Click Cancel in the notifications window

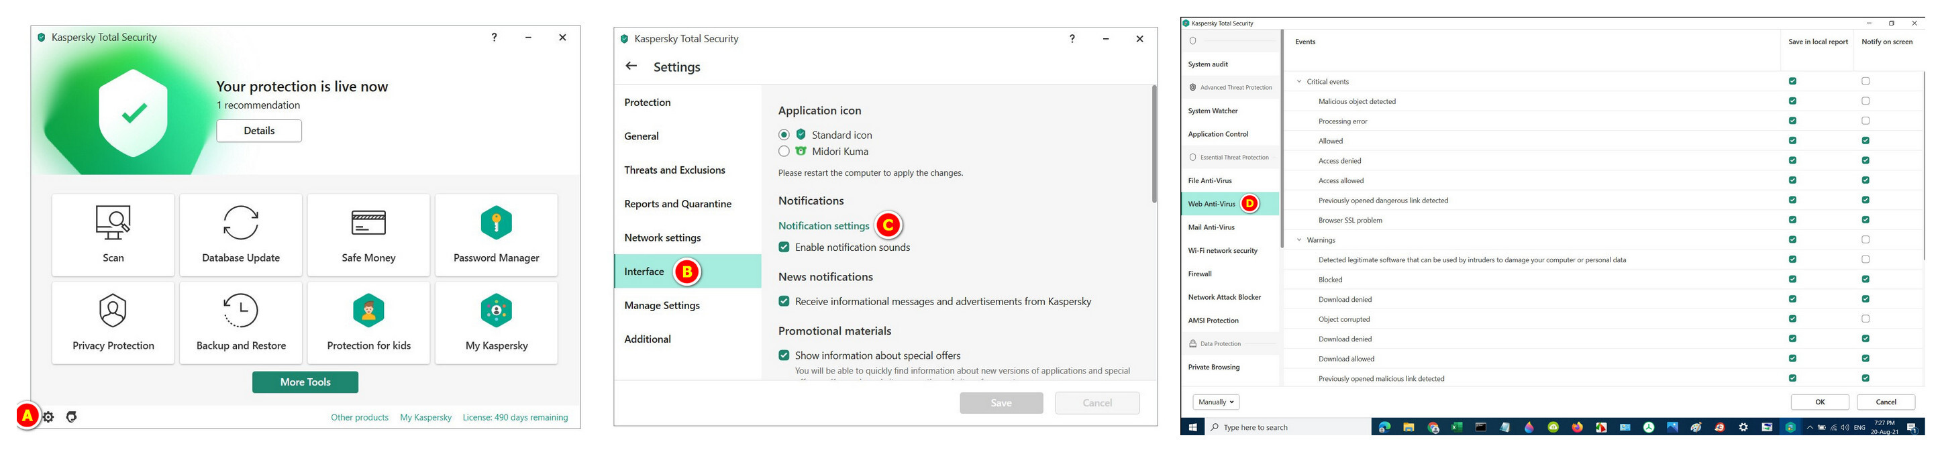(1886, 402)
